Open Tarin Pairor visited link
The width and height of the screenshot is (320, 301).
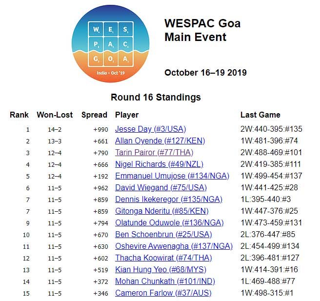154,153
